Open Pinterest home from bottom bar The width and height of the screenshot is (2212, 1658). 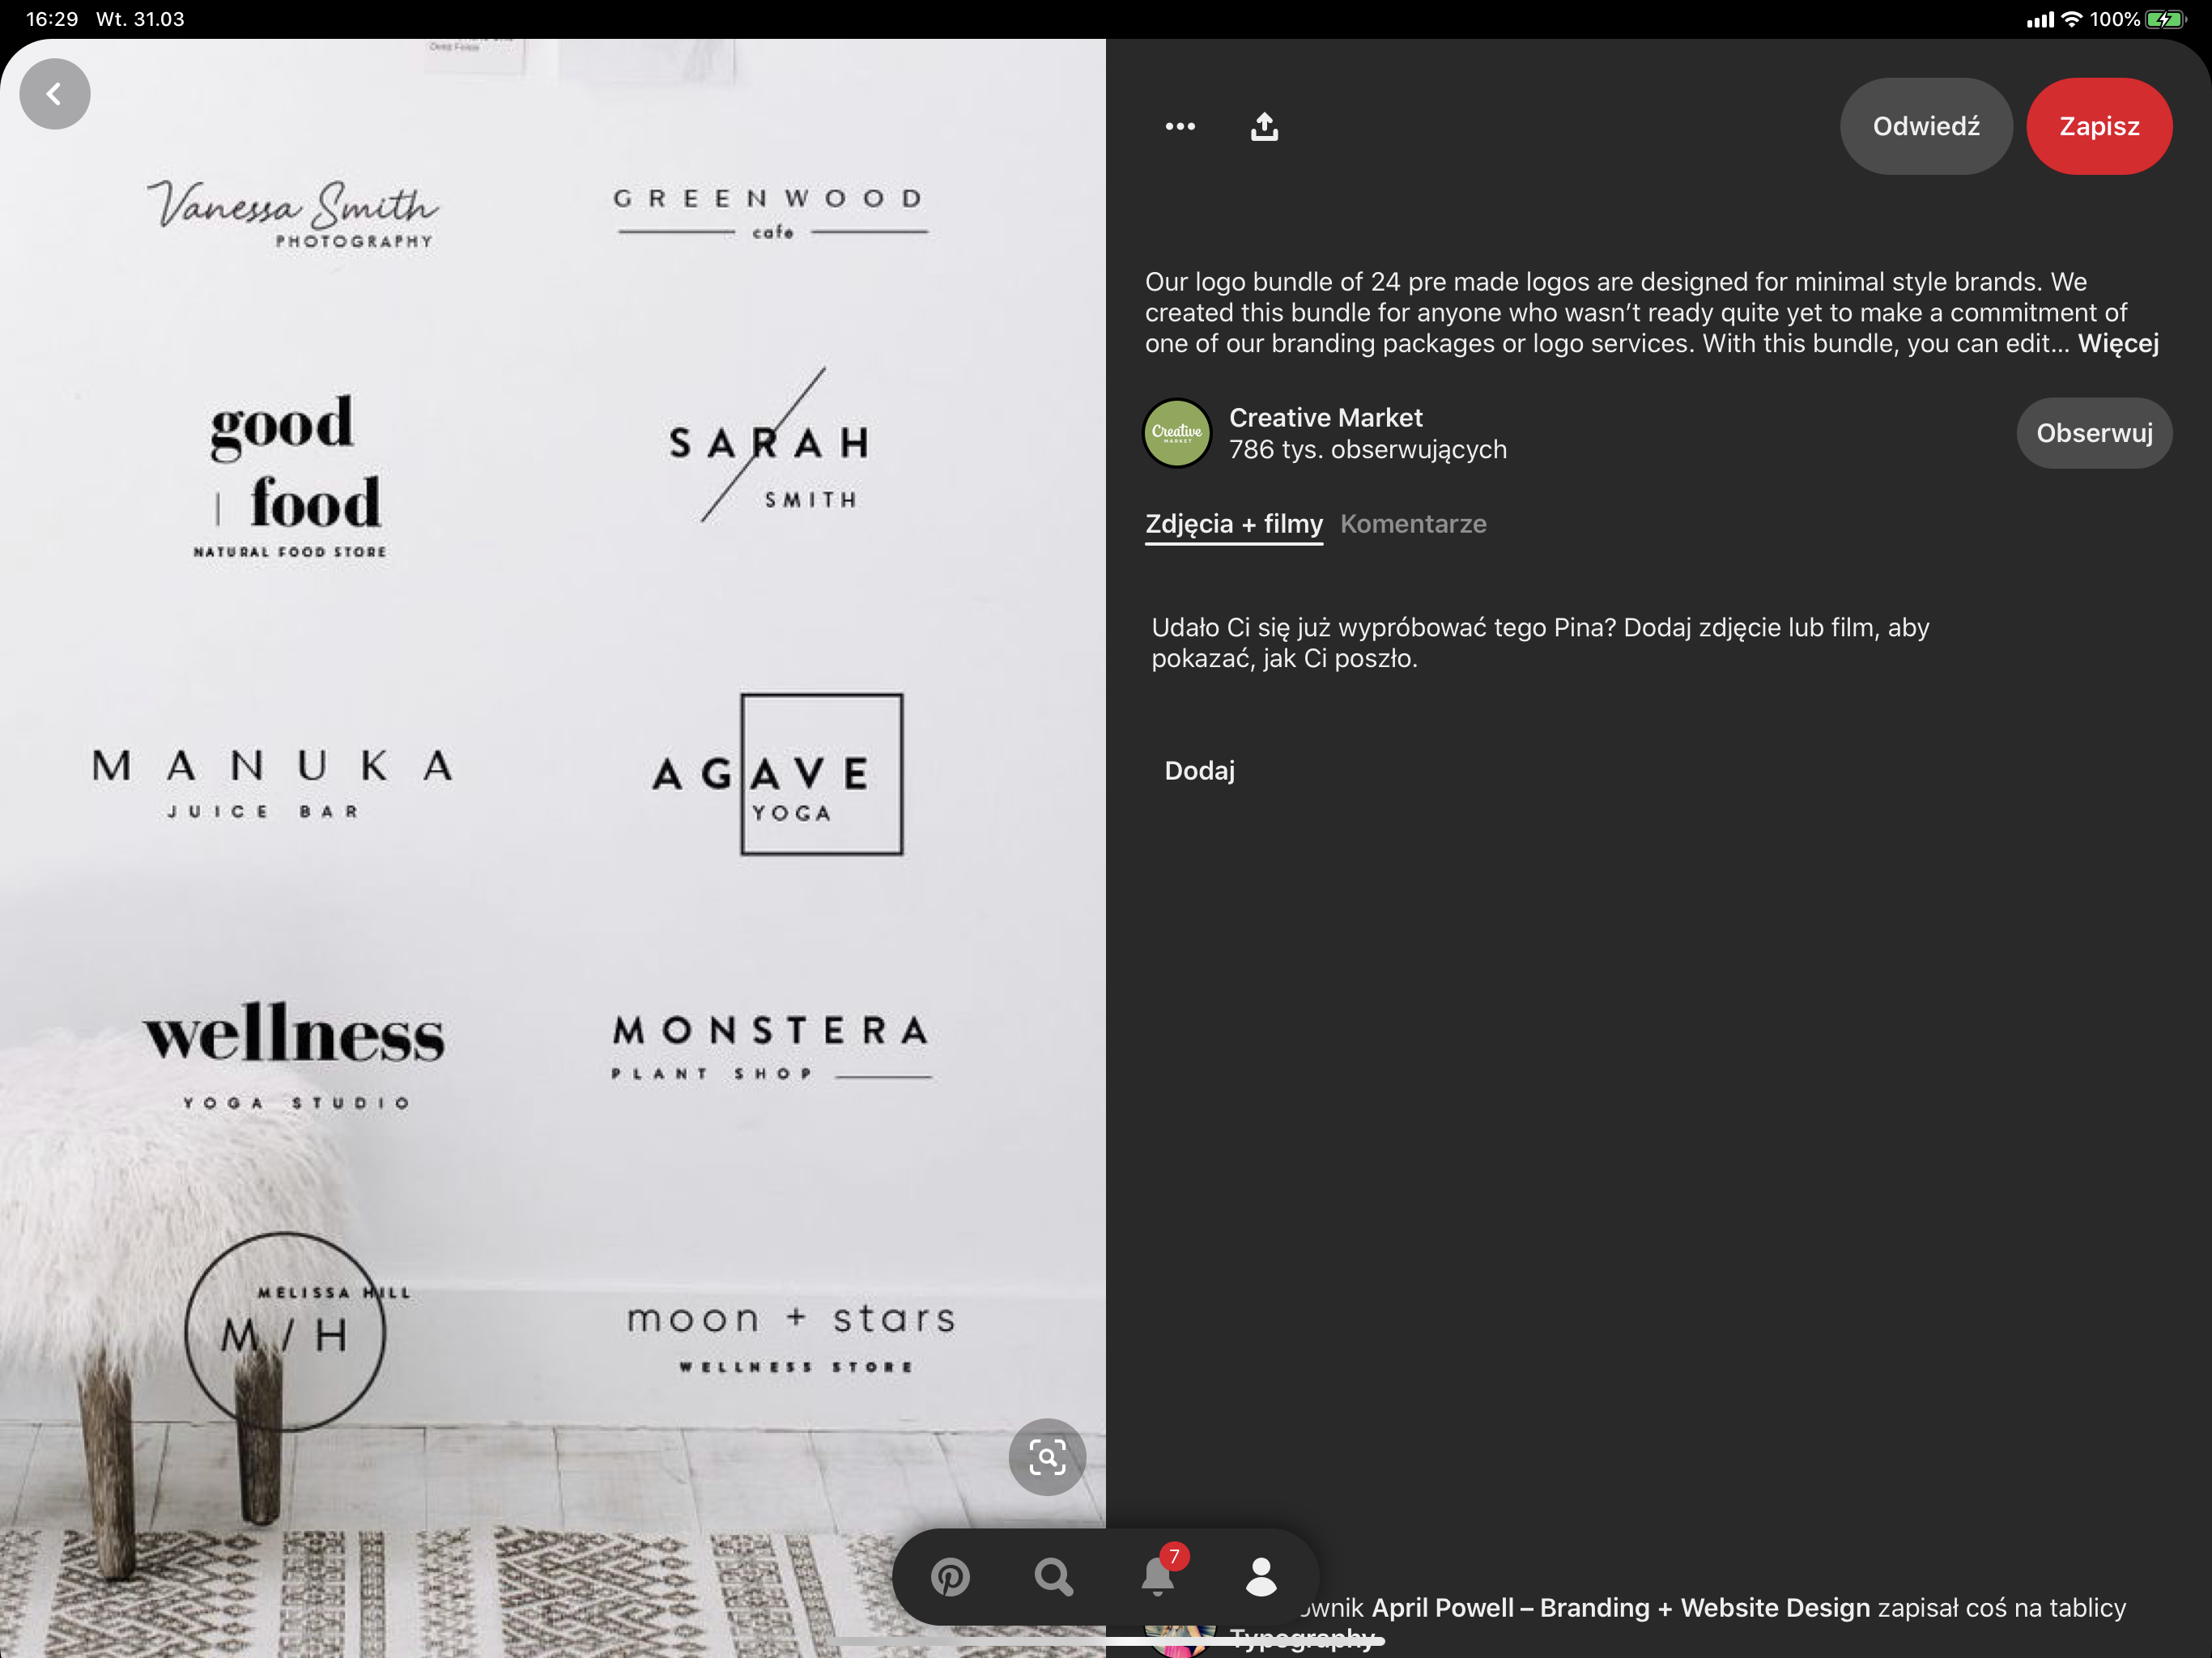point(950,1577)
